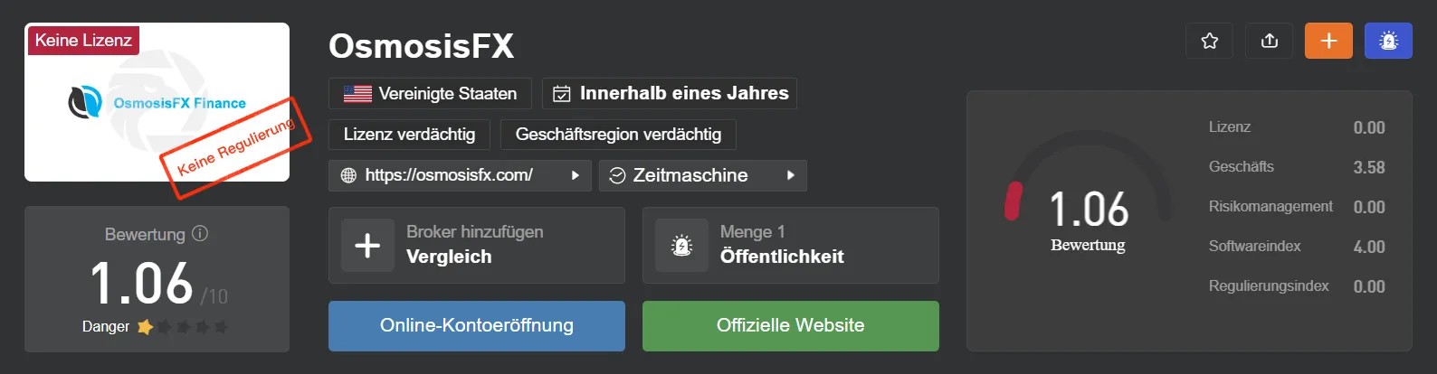Screen dimensions: 1437x374
Task: Click the share upload icon
Action: pos(1269,41)
